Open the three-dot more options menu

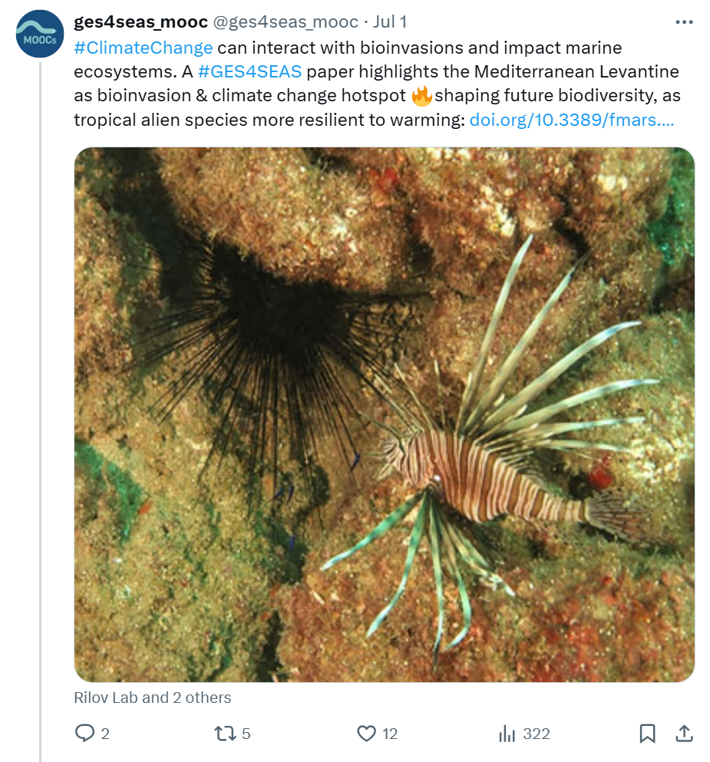click(x=683, y=22)
